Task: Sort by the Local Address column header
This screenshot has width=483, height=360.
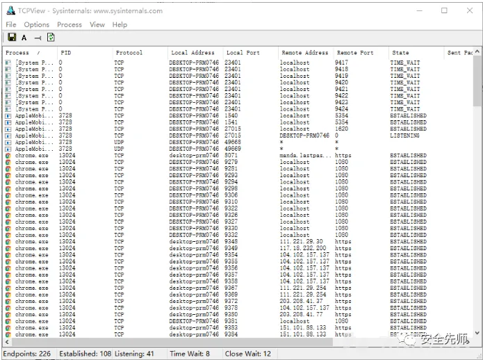Action: pyautogui.click(x=195, y=53)
